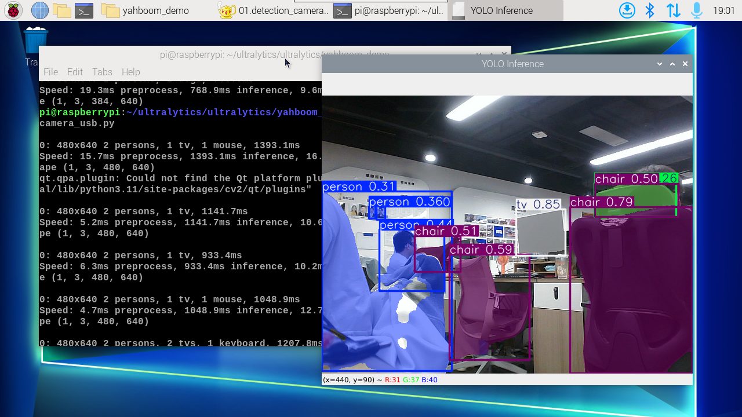Viewport: 742px width, 417px height.
Task: Open the terminal Help menu
Action: (x=130, y=72)
